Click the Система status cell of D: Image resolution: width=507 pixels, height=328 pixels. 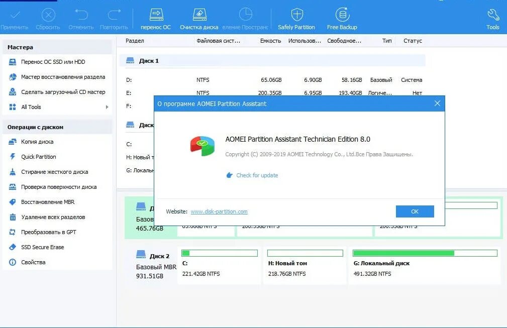tap(412, 80)
